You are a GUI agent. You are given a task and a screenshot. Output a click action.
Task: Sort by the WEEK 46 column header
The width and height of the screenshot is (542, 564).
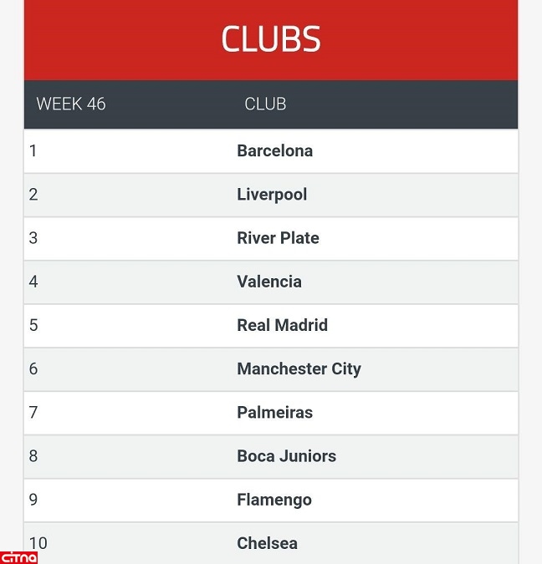tap(71, 104)
